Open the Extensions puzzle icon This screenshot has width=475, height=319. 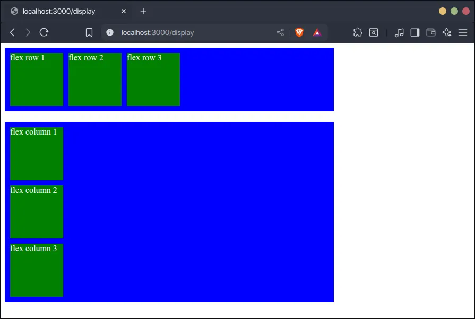coord(358,32)
